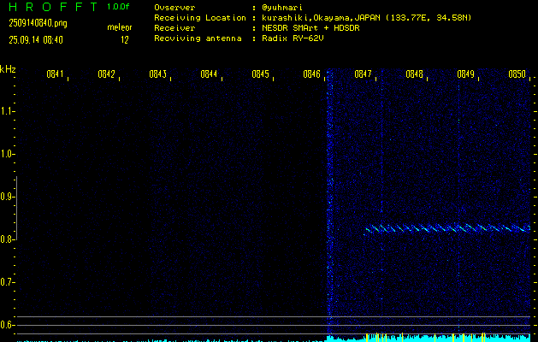Click the date stamp 25.09.14 08:40
Image resolution: width=538 pixels, height=342 pixels.
[36, 40]
